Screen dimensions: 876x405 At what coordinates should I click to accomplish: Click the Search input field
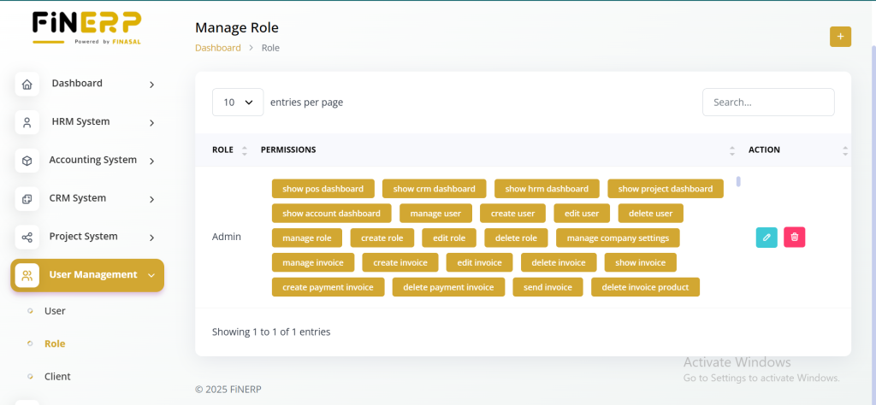click(x=767, y=102)
